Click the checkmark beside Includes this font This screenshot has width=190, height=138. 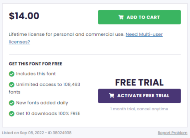point(12,74)
